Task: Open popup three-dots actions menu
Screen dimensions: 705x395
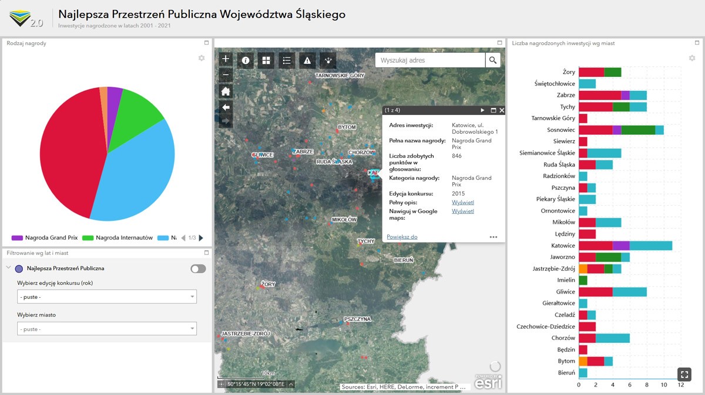Action: click(x=493, y=237)
